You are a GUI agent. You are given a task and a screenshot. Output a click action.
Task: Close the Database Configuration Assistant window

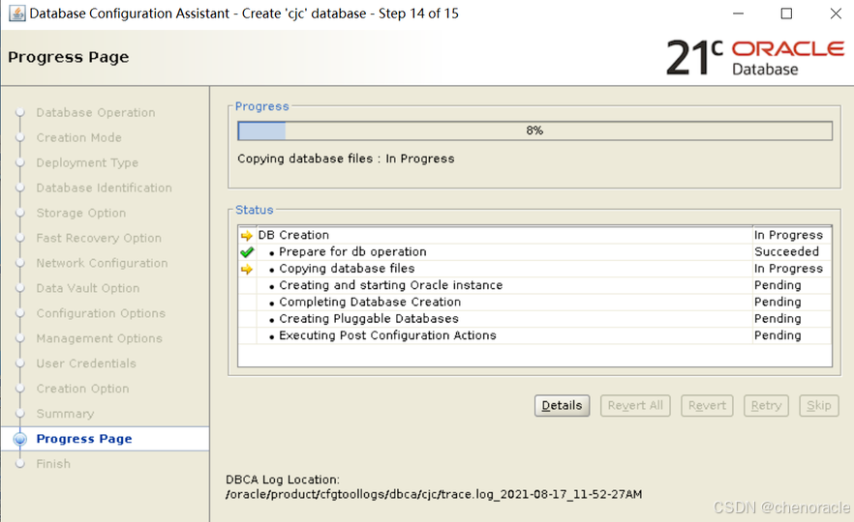click(836, 14)
